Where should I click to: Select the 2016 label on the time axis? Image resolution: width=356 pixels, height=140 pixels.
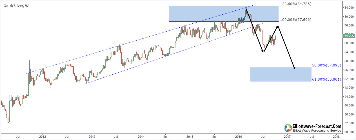(239, 137)
